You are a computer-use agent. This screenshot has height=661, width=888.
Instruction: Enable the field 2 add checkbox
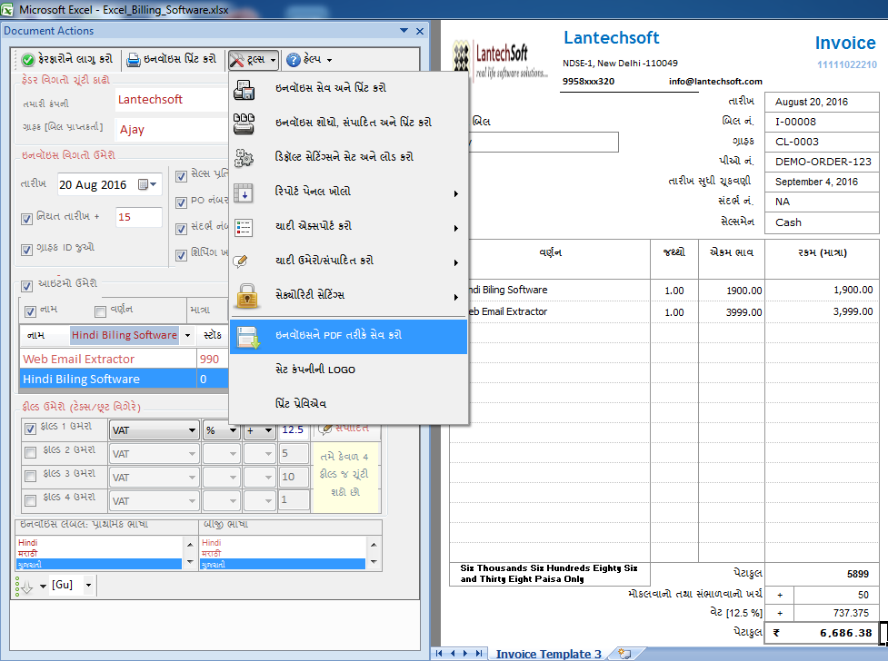(x=31, y=452)
